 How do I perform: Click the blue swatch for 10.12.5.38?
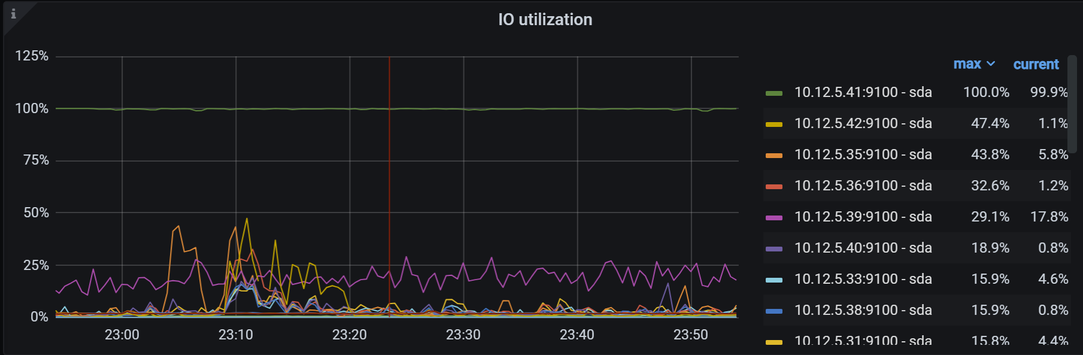[774, 311]
